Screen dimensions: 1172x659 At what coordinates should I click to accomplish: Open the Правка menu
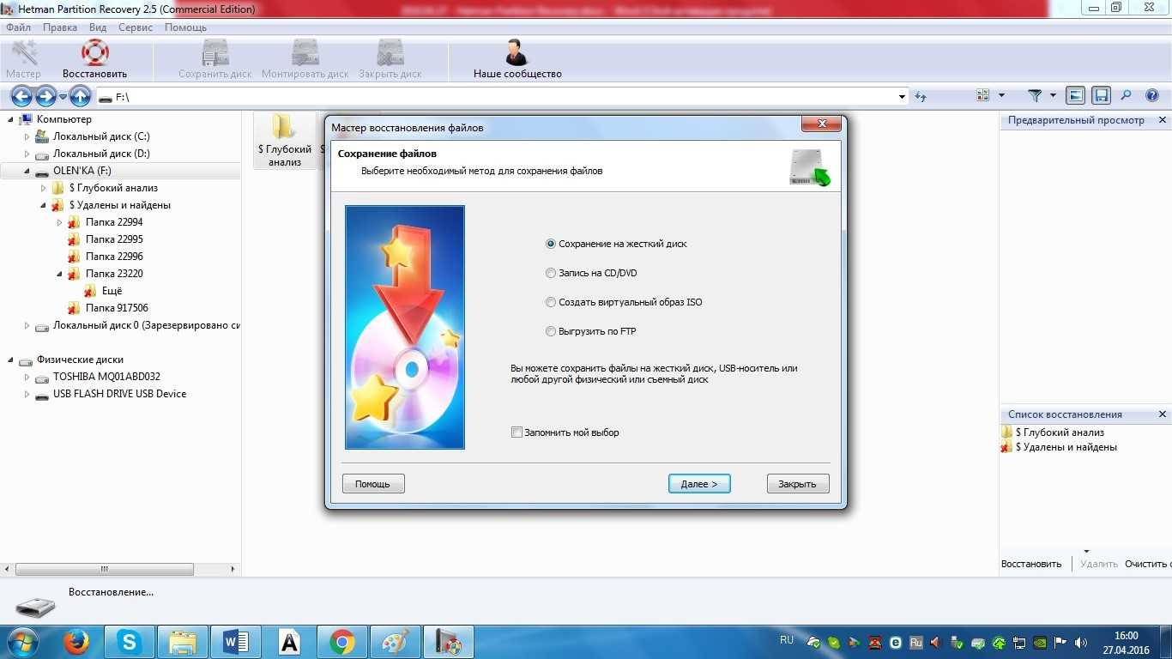pyautogui.click(x=60, y=27)
